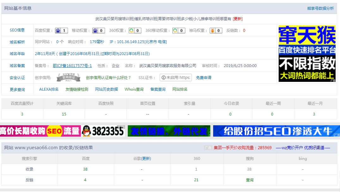The height and width of the screenshot is (192, 340).
Task: Click the red 更新 link after title
Action: [x=238, y=19]
